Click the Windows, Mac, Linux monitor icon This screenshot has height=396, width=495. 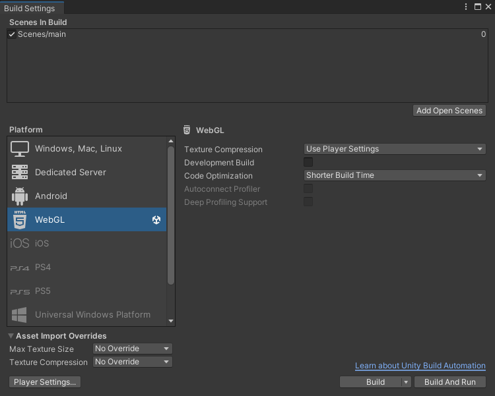tap(20, 149)
